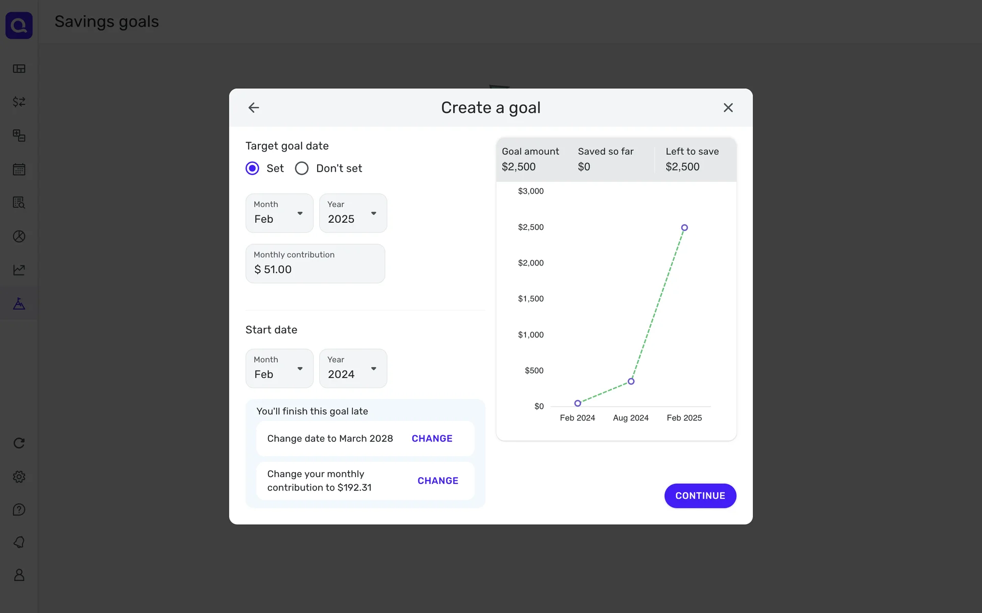
Task: Open the settings gear icon in the sidebar
Action: tap(19, 477)
